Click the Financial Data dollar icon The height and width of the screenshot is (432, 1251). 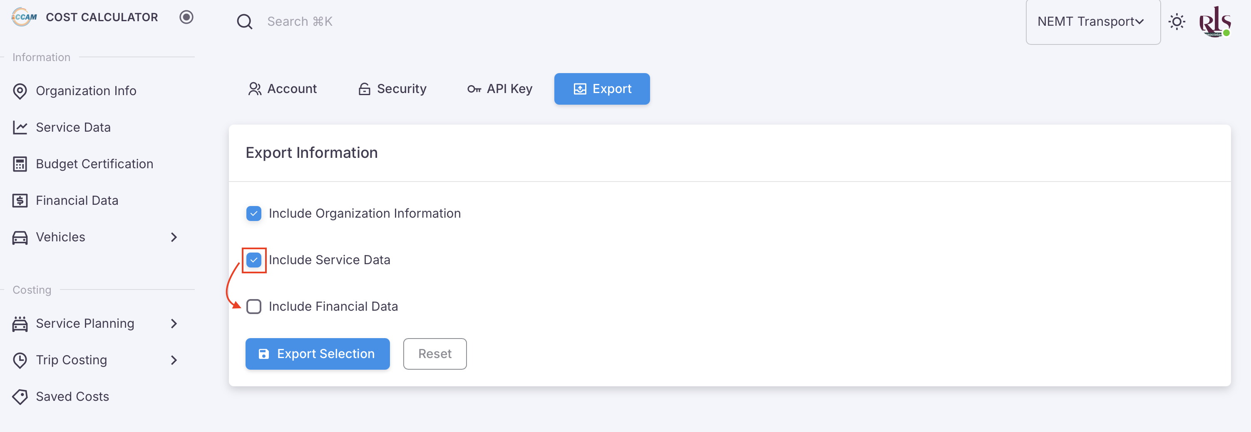click(20, 201)
